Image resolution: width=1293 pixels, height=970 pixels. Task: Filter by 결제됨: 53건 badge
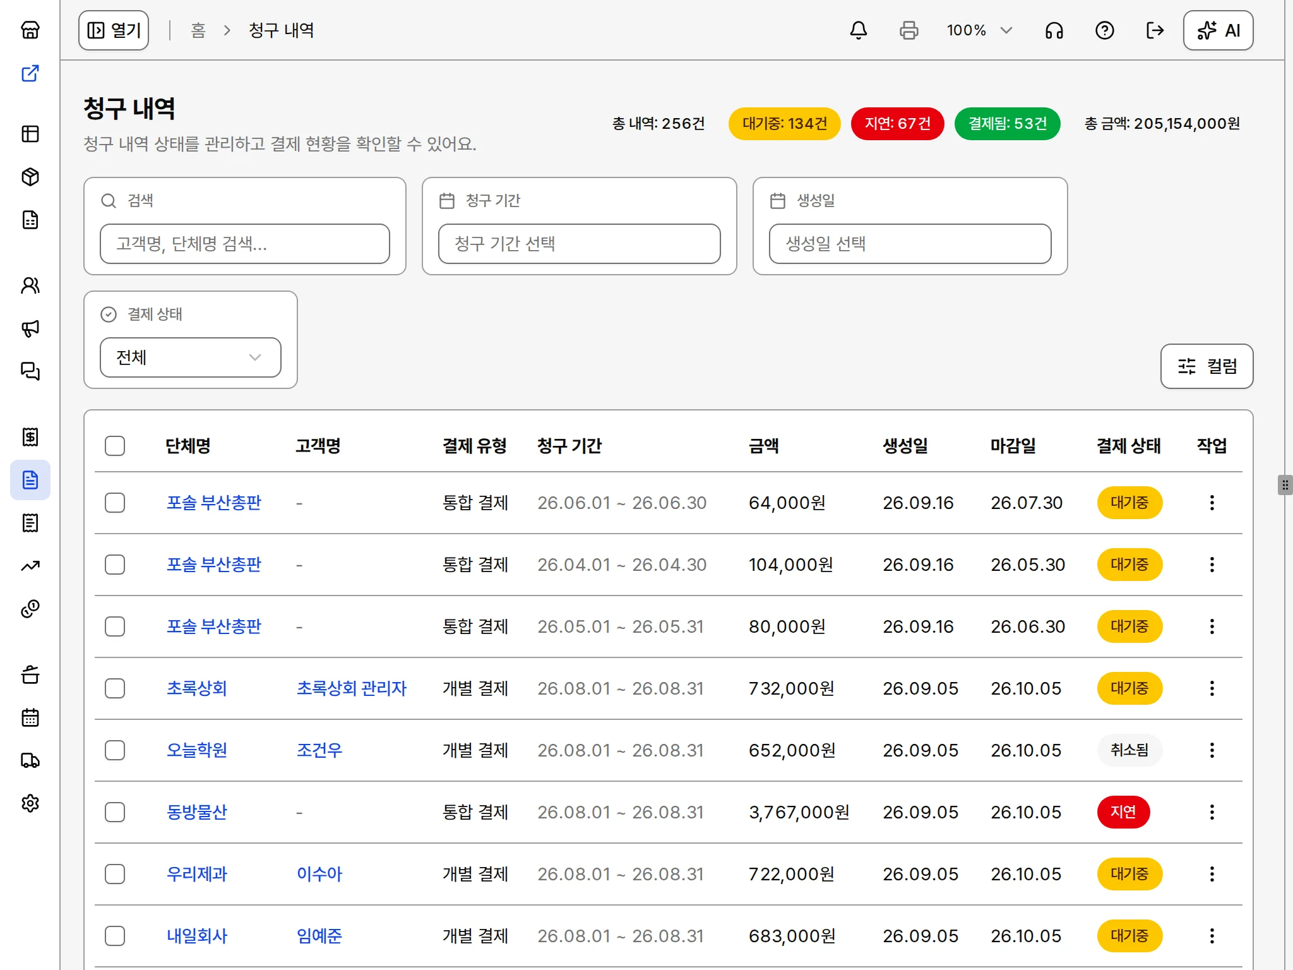[x=1008, y=124]
